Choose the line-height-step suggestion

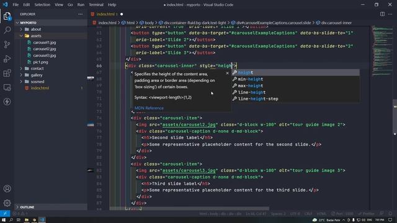[x=296, y=99]
